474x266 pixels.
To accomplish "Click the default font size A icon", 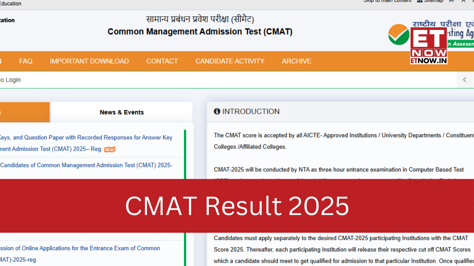I will tap(463, 1).
